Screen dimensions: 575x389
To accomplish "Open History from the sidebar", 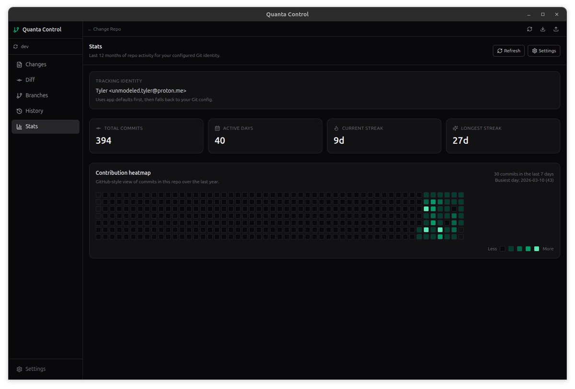I will coord(46,111).
